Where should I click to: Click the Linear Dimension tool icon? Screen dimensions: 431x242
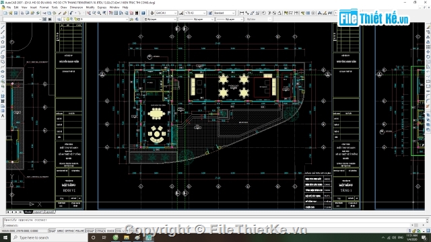(x=242, y=13)
